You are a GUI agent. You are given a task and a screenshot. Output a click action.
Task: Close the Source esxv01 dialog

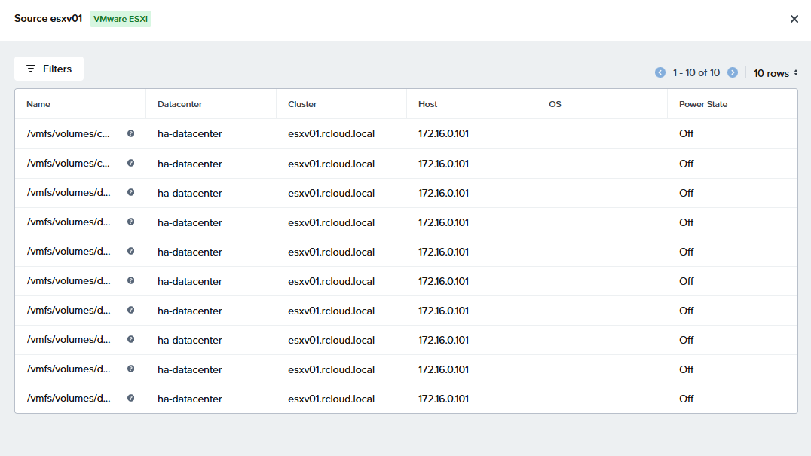tap(794, 19)
